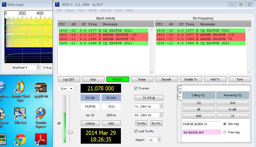The height and width of the screenshot is (147, 256).
Task: Switch to message tab 1
Action: click(x=179, y=89)
